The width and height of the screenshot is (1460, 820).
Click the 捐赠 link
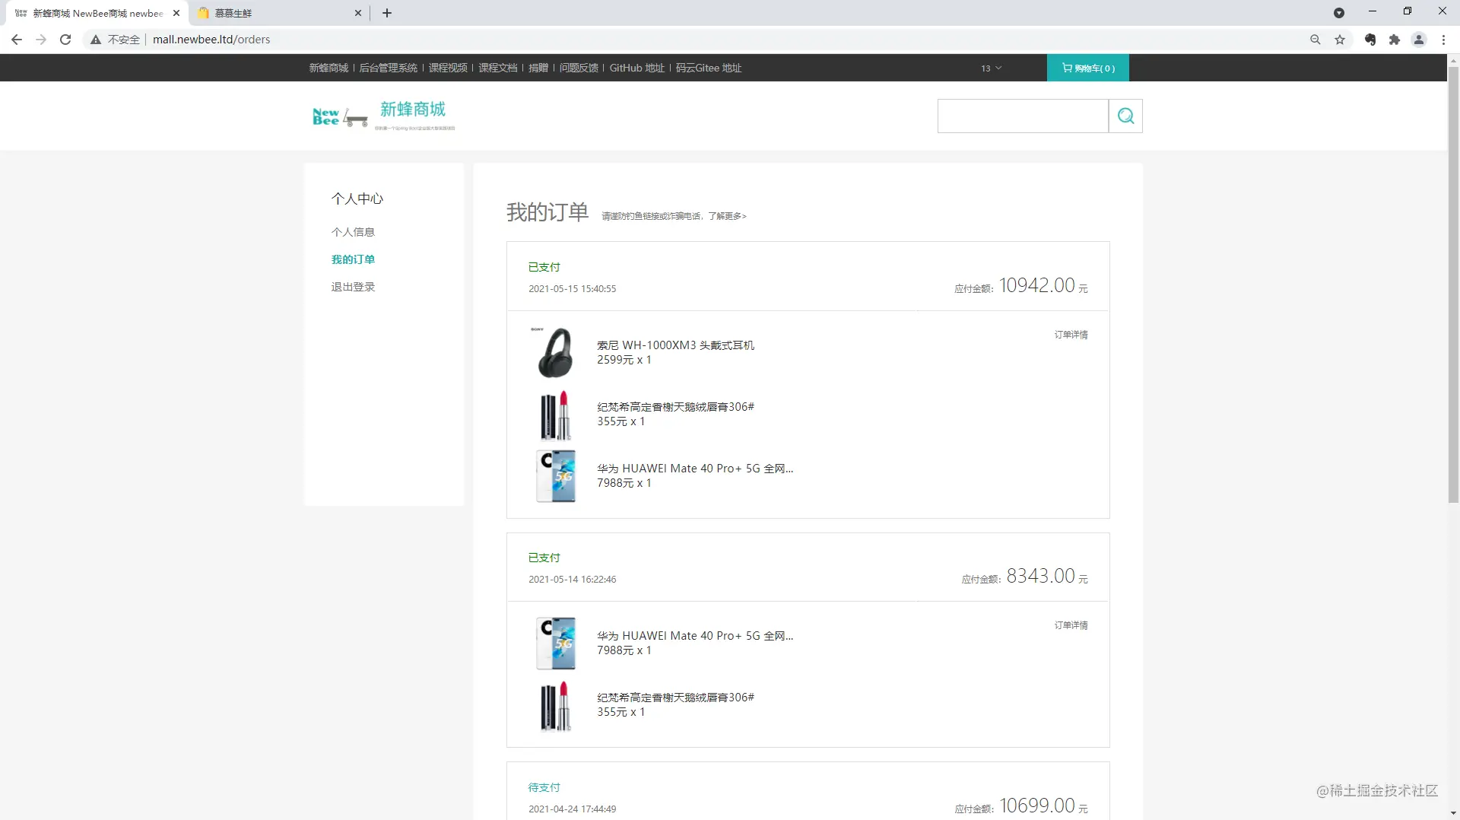click(538, 68)
